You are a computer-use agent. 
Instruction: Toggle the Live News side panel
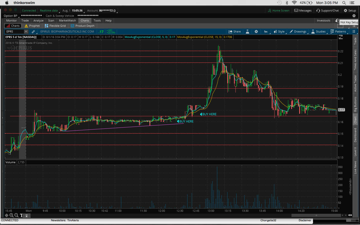[355, 167]
